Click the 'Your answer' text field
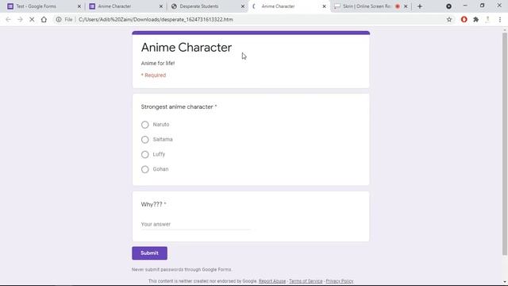 pos(196,224)
